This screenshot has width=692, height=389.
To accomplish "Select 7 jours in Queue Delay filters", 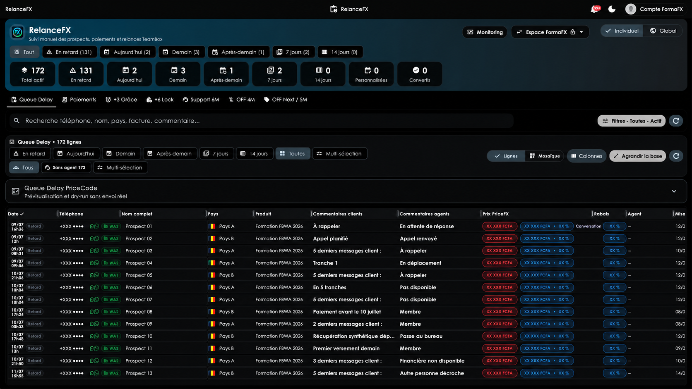I will [216, 153].
